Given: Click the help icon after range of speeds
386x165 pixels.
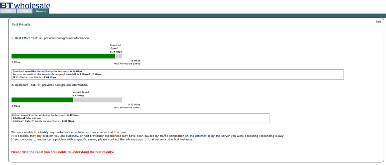Looking at the screenshot, I should pyautogui.click(x=75, y=74).
